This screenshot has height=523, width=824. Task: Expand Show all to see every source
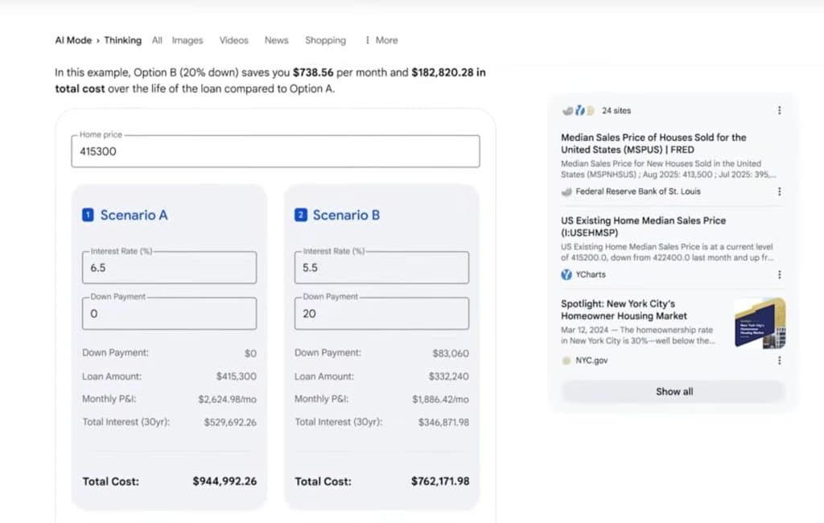click(674, 392)
